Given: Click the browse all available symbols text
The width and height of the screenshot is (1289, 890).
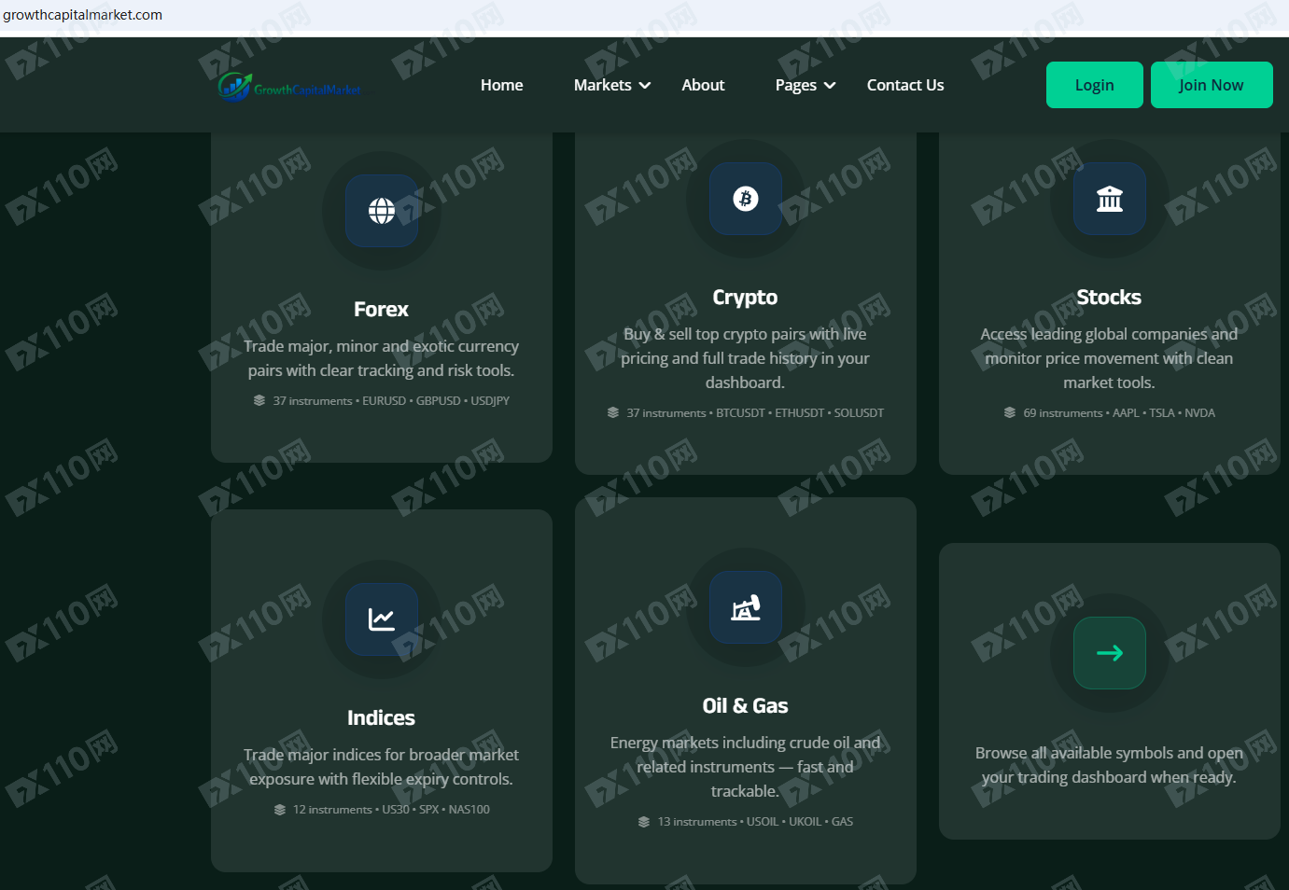Looking at the screenshot, I should tap(1109, 765).
